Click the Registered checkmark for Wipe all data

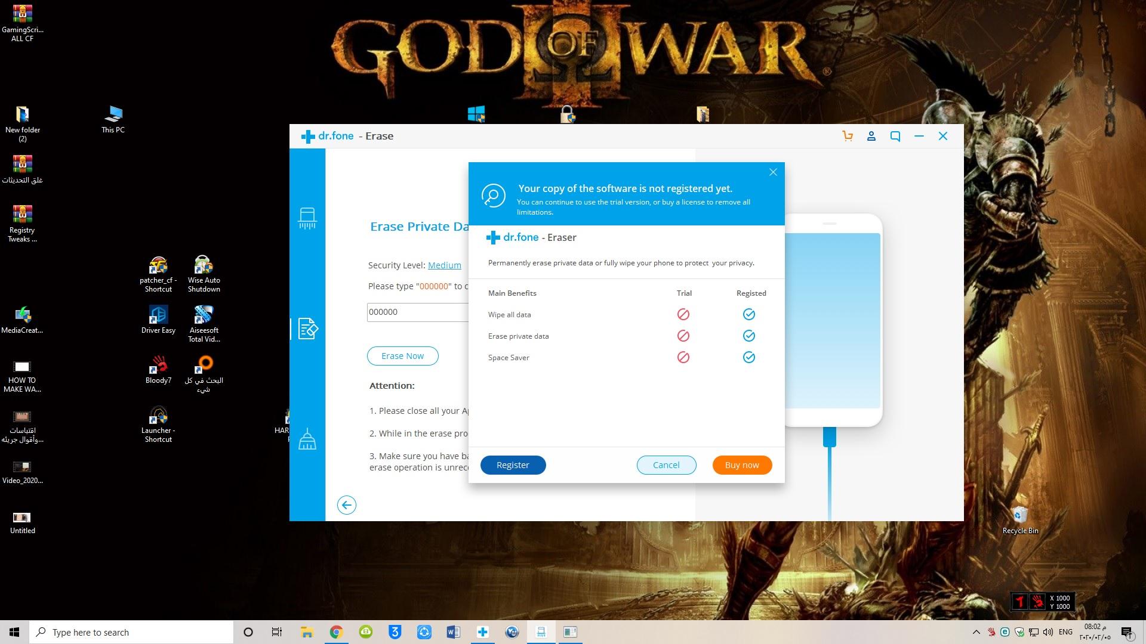[749, 314]
